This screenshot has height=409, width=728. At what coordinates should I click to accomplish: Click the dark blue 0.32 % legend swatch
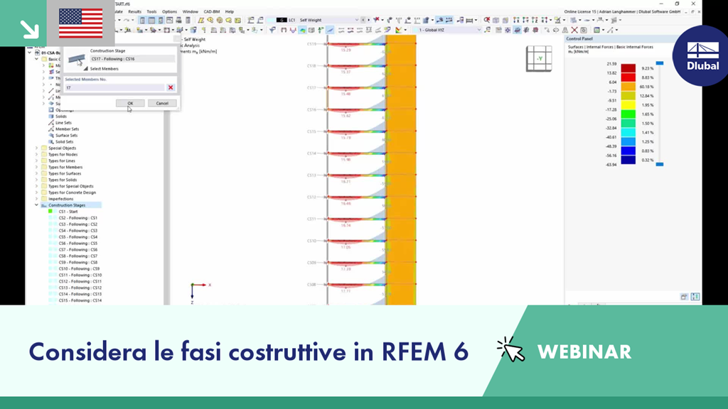point(628,160)
